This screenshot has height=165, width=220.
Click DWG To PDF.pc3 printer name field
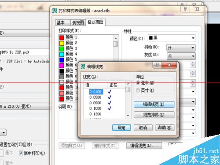[x=25, y=52]
